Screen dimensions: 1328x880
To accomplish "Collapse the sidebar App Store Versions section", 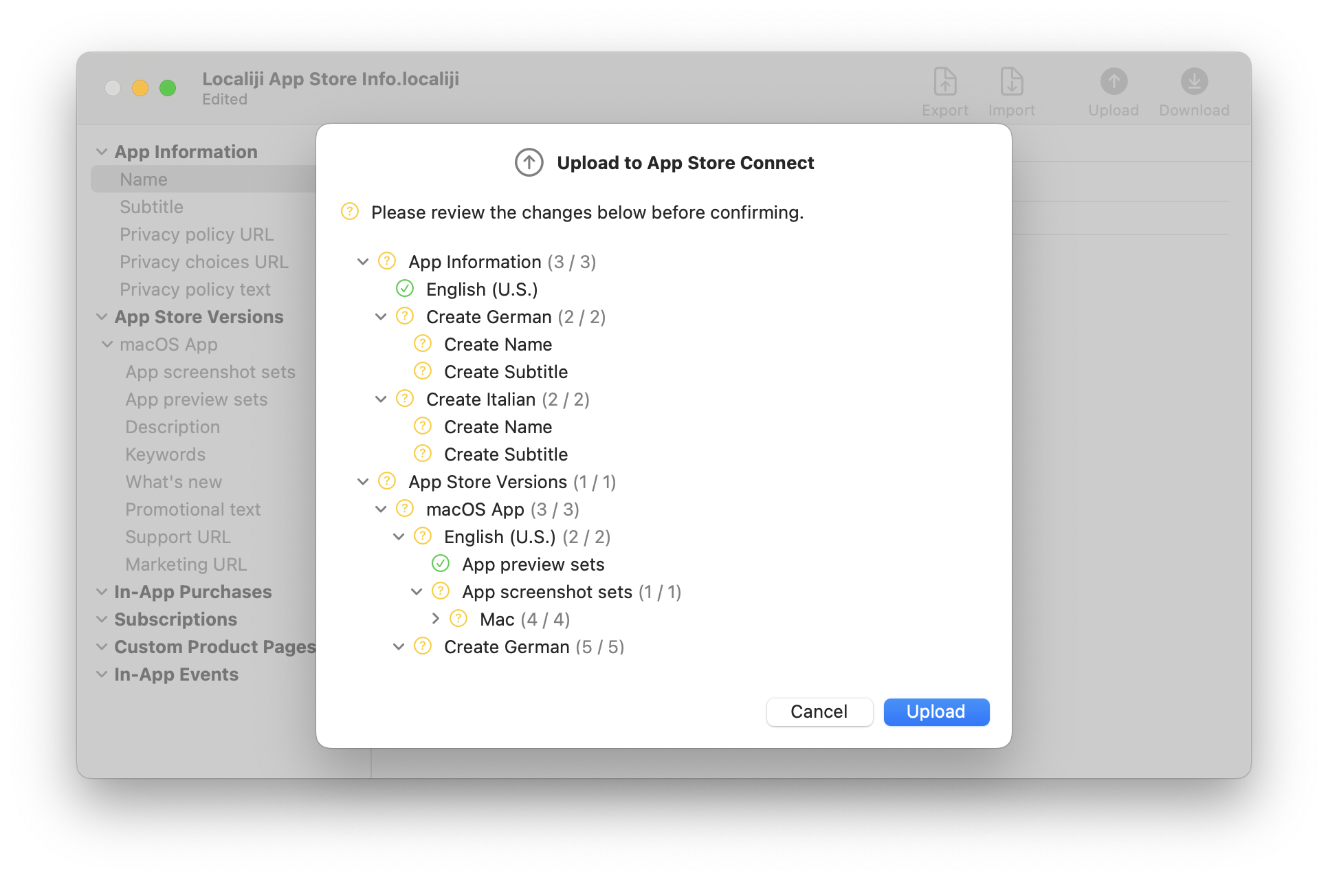I will 102,317.
